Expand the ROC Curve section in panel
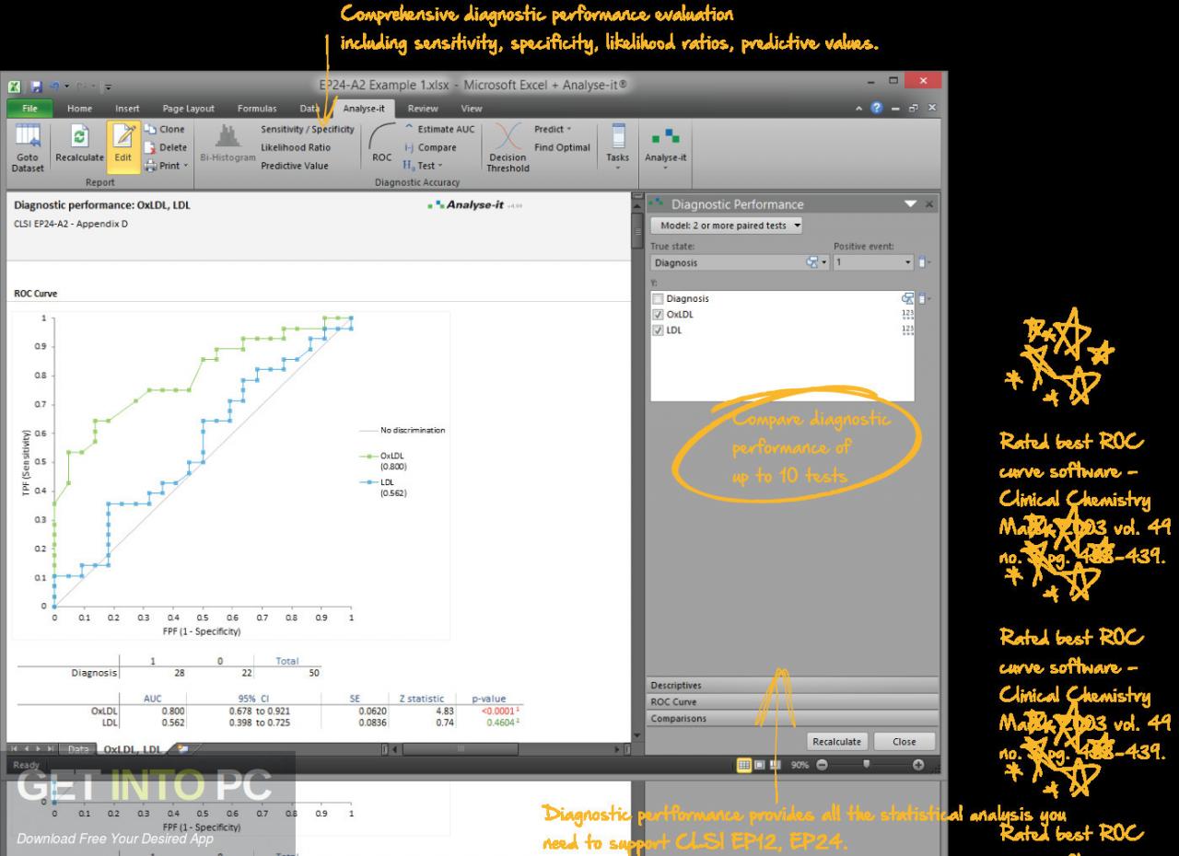 (792, 701)
